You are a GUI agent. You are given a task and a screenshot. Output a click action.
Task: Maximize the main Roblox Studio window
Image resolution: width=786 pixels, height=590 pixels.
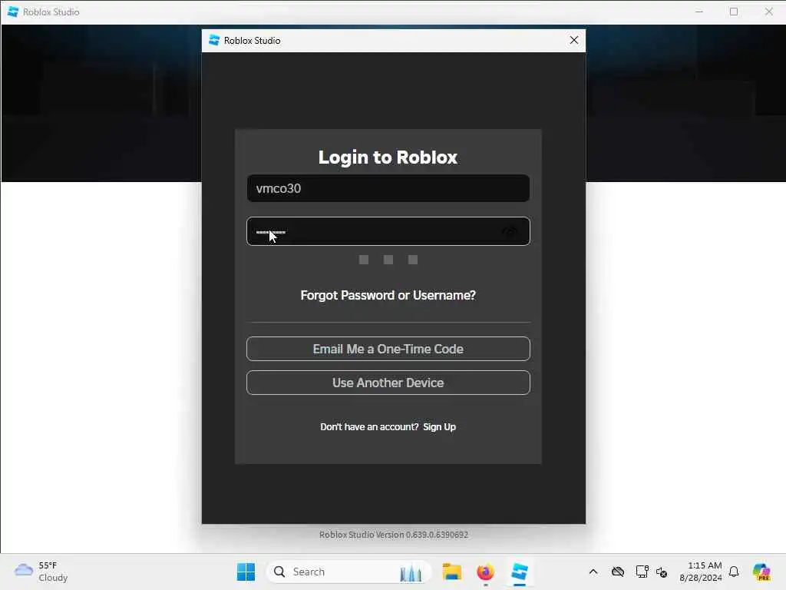(734, 12)
